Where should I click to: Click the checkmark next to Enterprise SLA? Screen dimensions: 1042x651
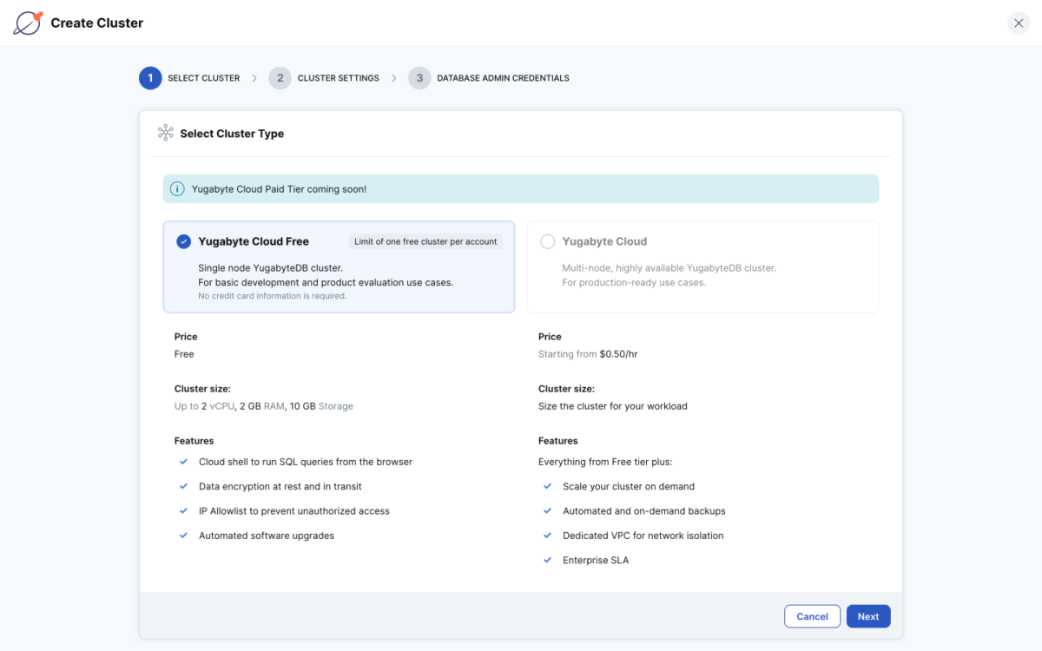pos(546,560)
